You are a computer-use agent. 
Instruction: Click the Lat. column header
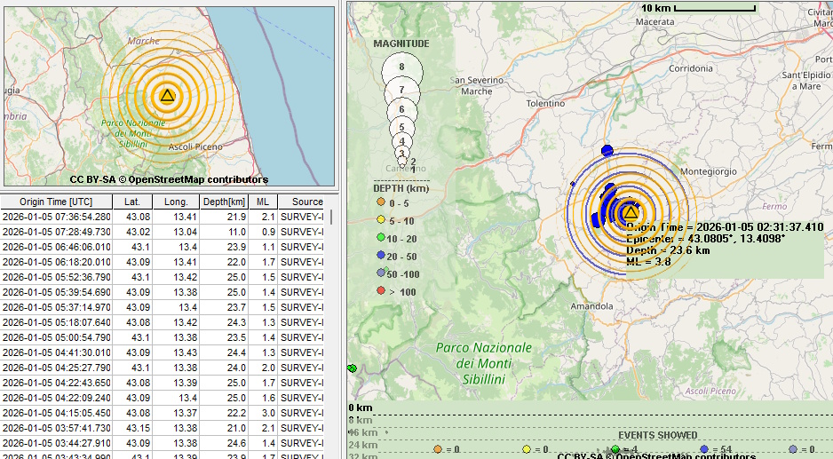click(132, 202)
